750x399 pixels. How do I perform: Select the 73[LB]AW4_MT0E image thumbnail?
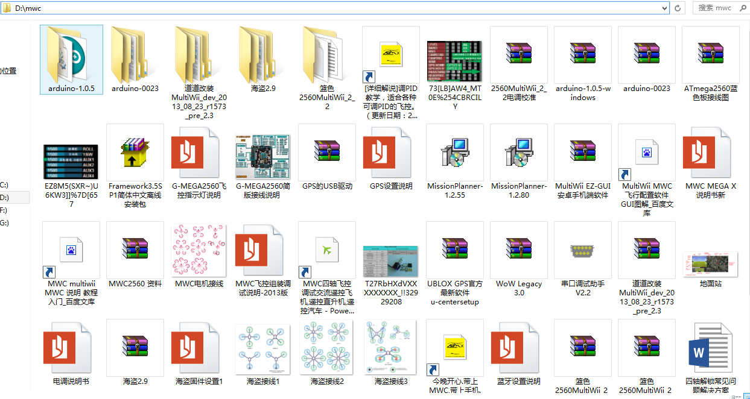[x=455, y=61]
